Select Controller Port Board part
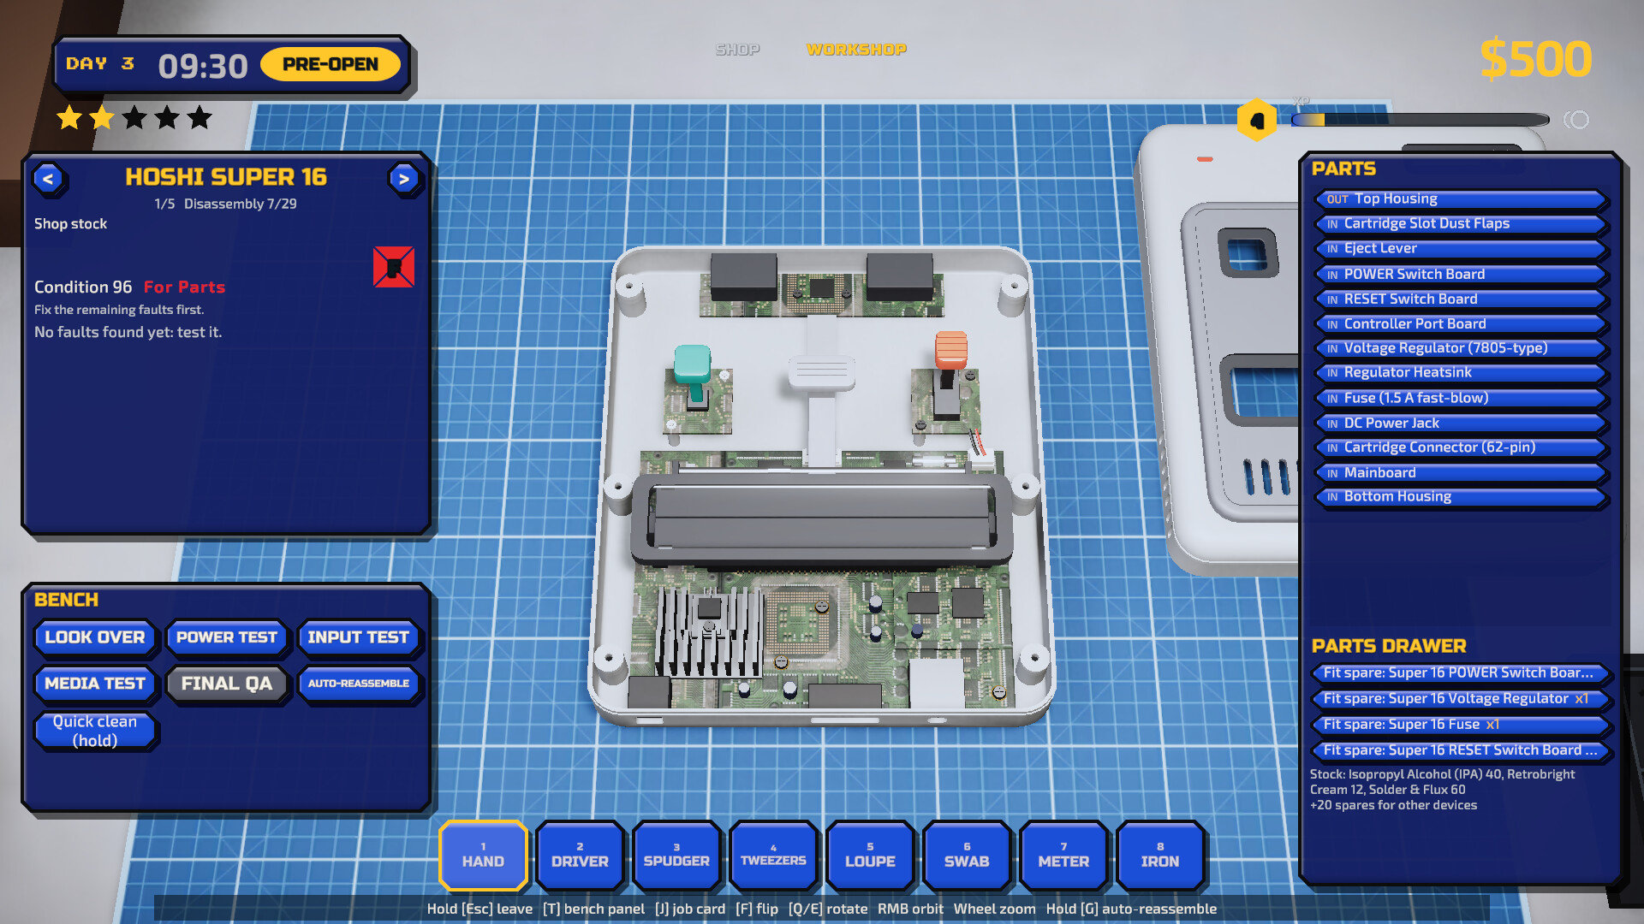The width and height of the screenshot is (1644, 924). (1461, 324)
